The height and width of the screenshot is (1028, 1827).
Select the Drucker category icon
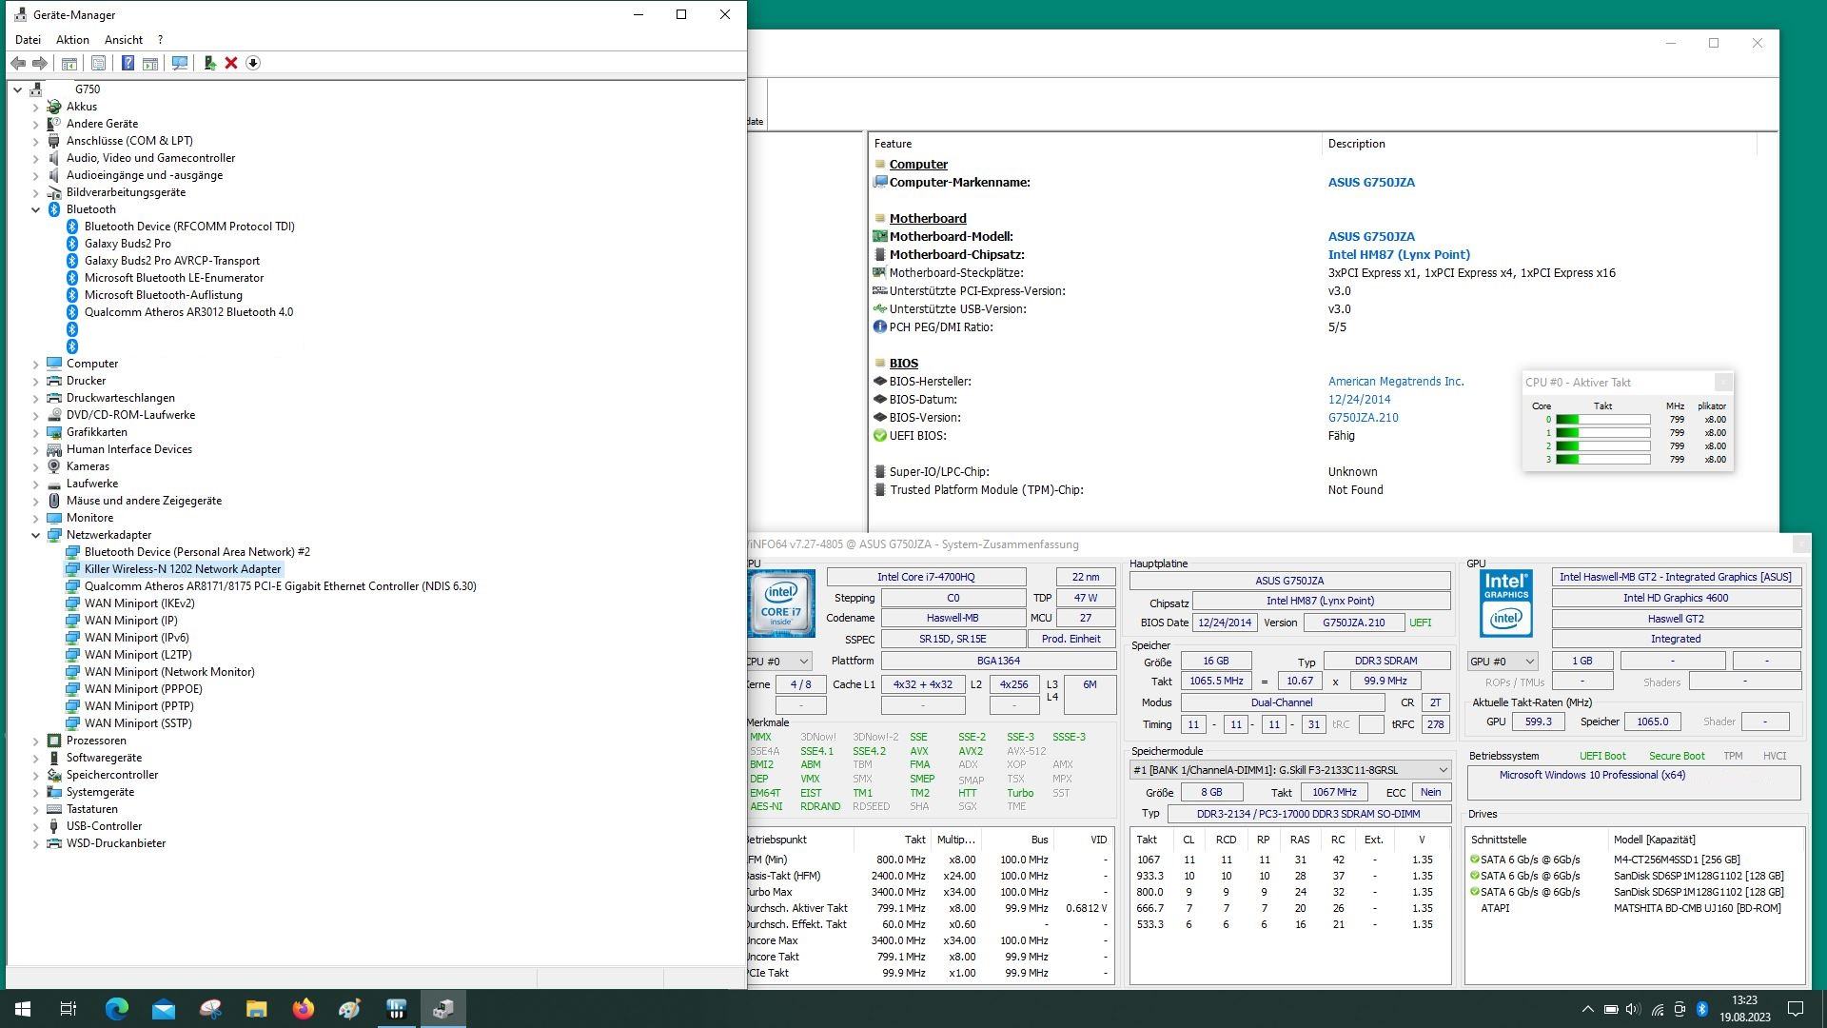[x=54, y=381]
